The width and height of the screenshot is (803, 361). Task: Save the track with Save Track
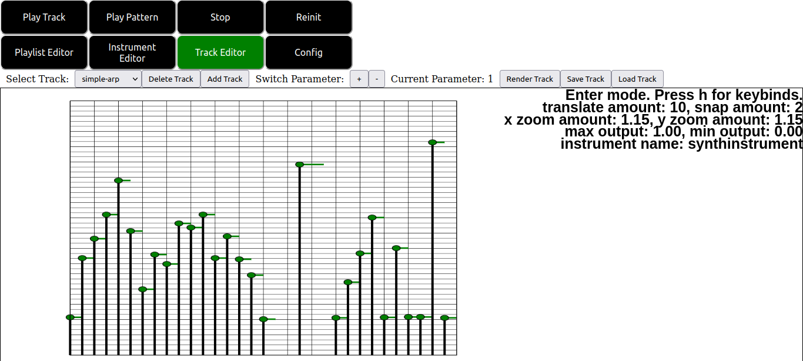point(585,79)
